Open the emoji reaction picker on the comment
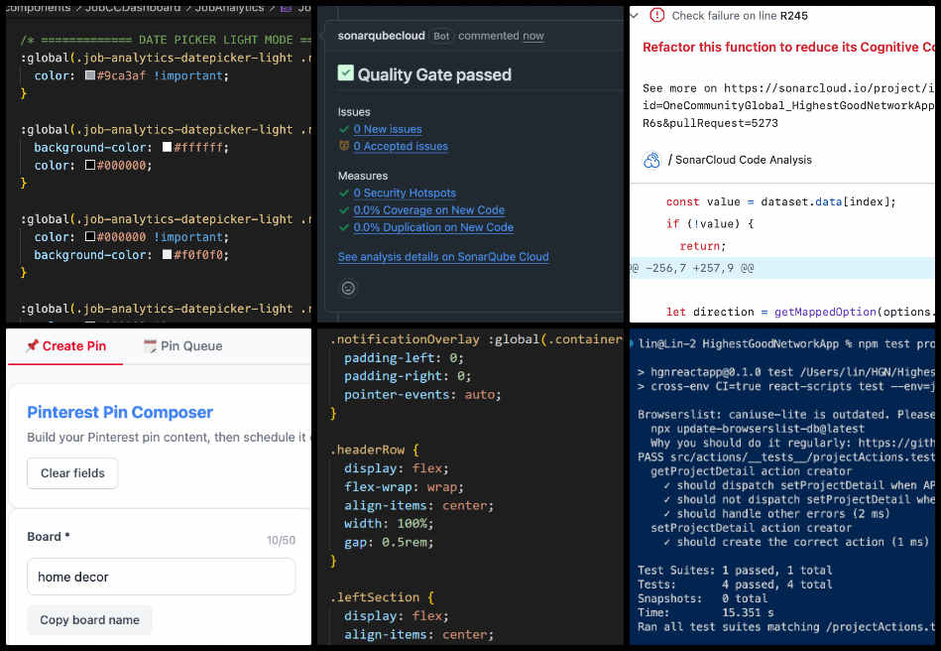This screenshot has width=941, height=651. (x=348, y=288)
